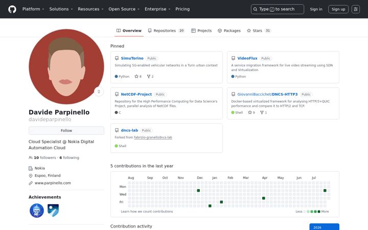This screenshot has height=230, width=368.
Task: Open the Platform dropdown menu
Action: pyautogui.click(x=33, y=9)
